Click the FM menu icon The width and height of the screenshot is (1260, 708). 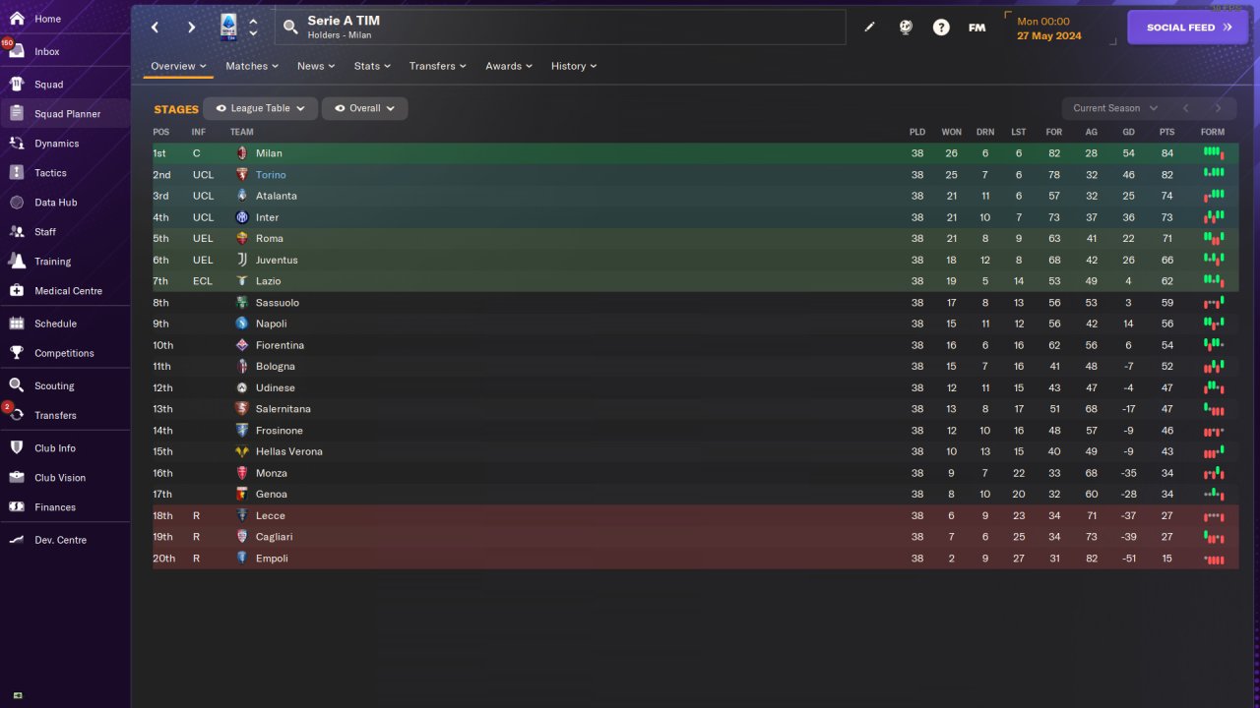click(x=976, y=28)
